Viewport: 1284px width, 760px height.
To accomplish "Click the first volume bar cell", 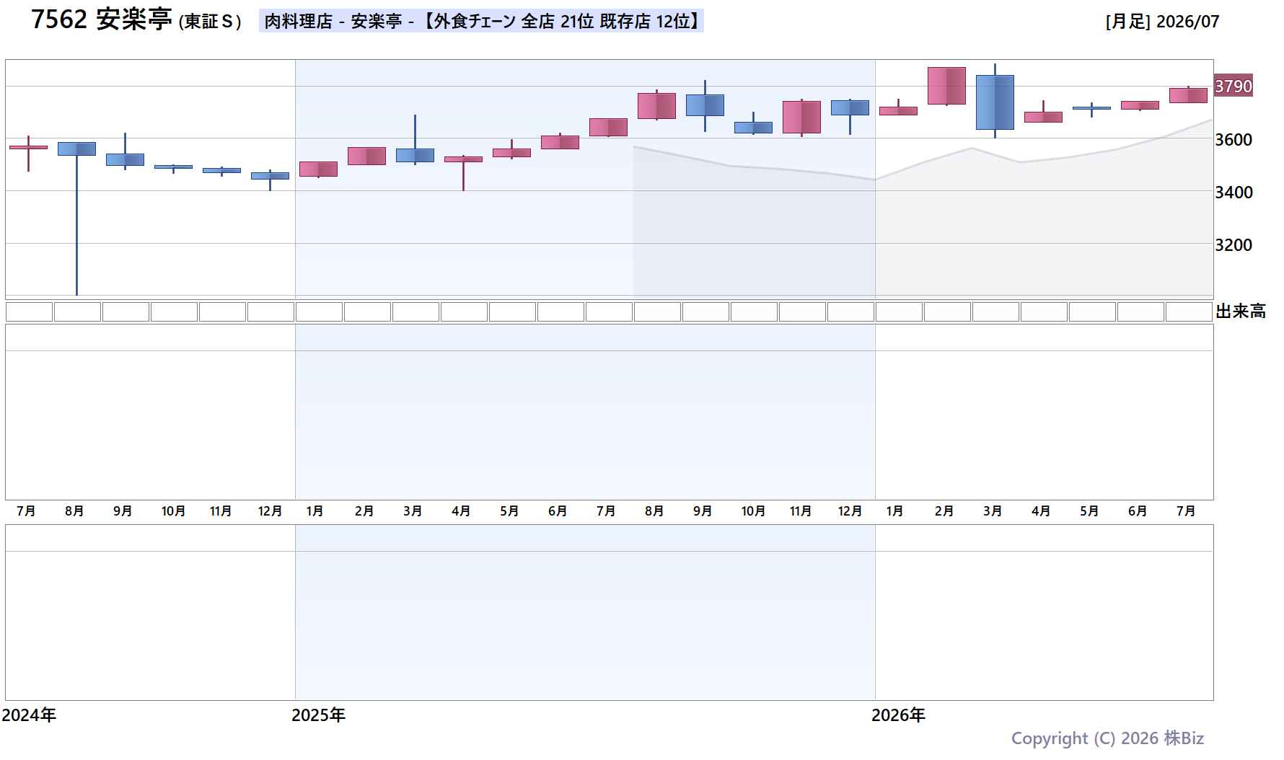I will [x=29, y=311].
